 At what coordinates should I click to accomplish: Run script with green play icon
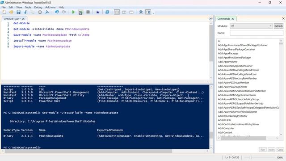(73, 12)
